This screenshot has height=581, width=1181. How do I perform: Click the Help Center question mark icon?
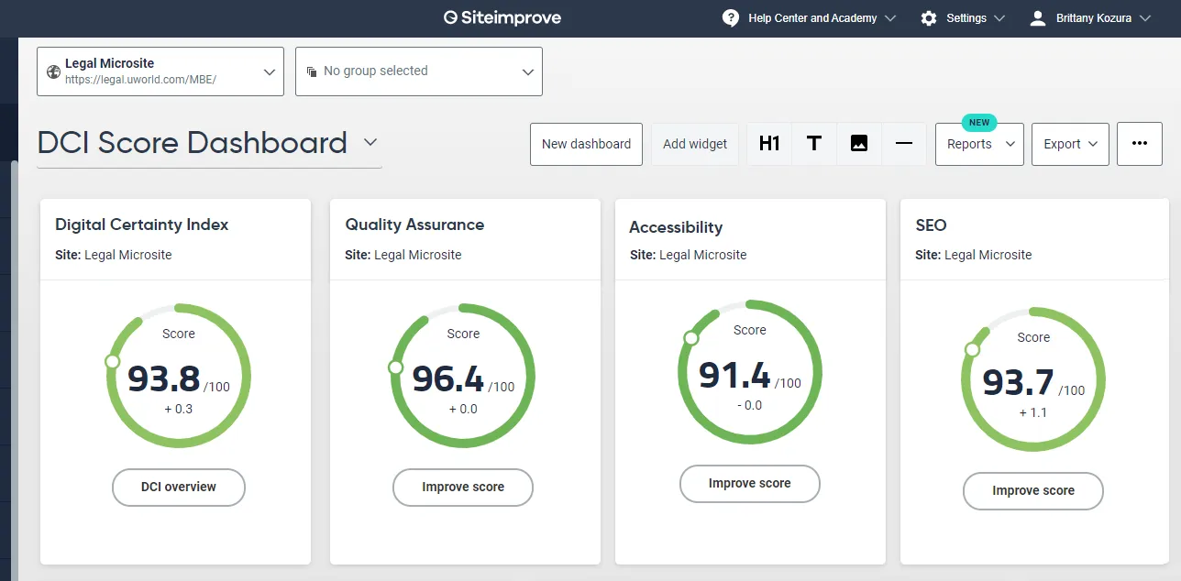pos(731,18)
